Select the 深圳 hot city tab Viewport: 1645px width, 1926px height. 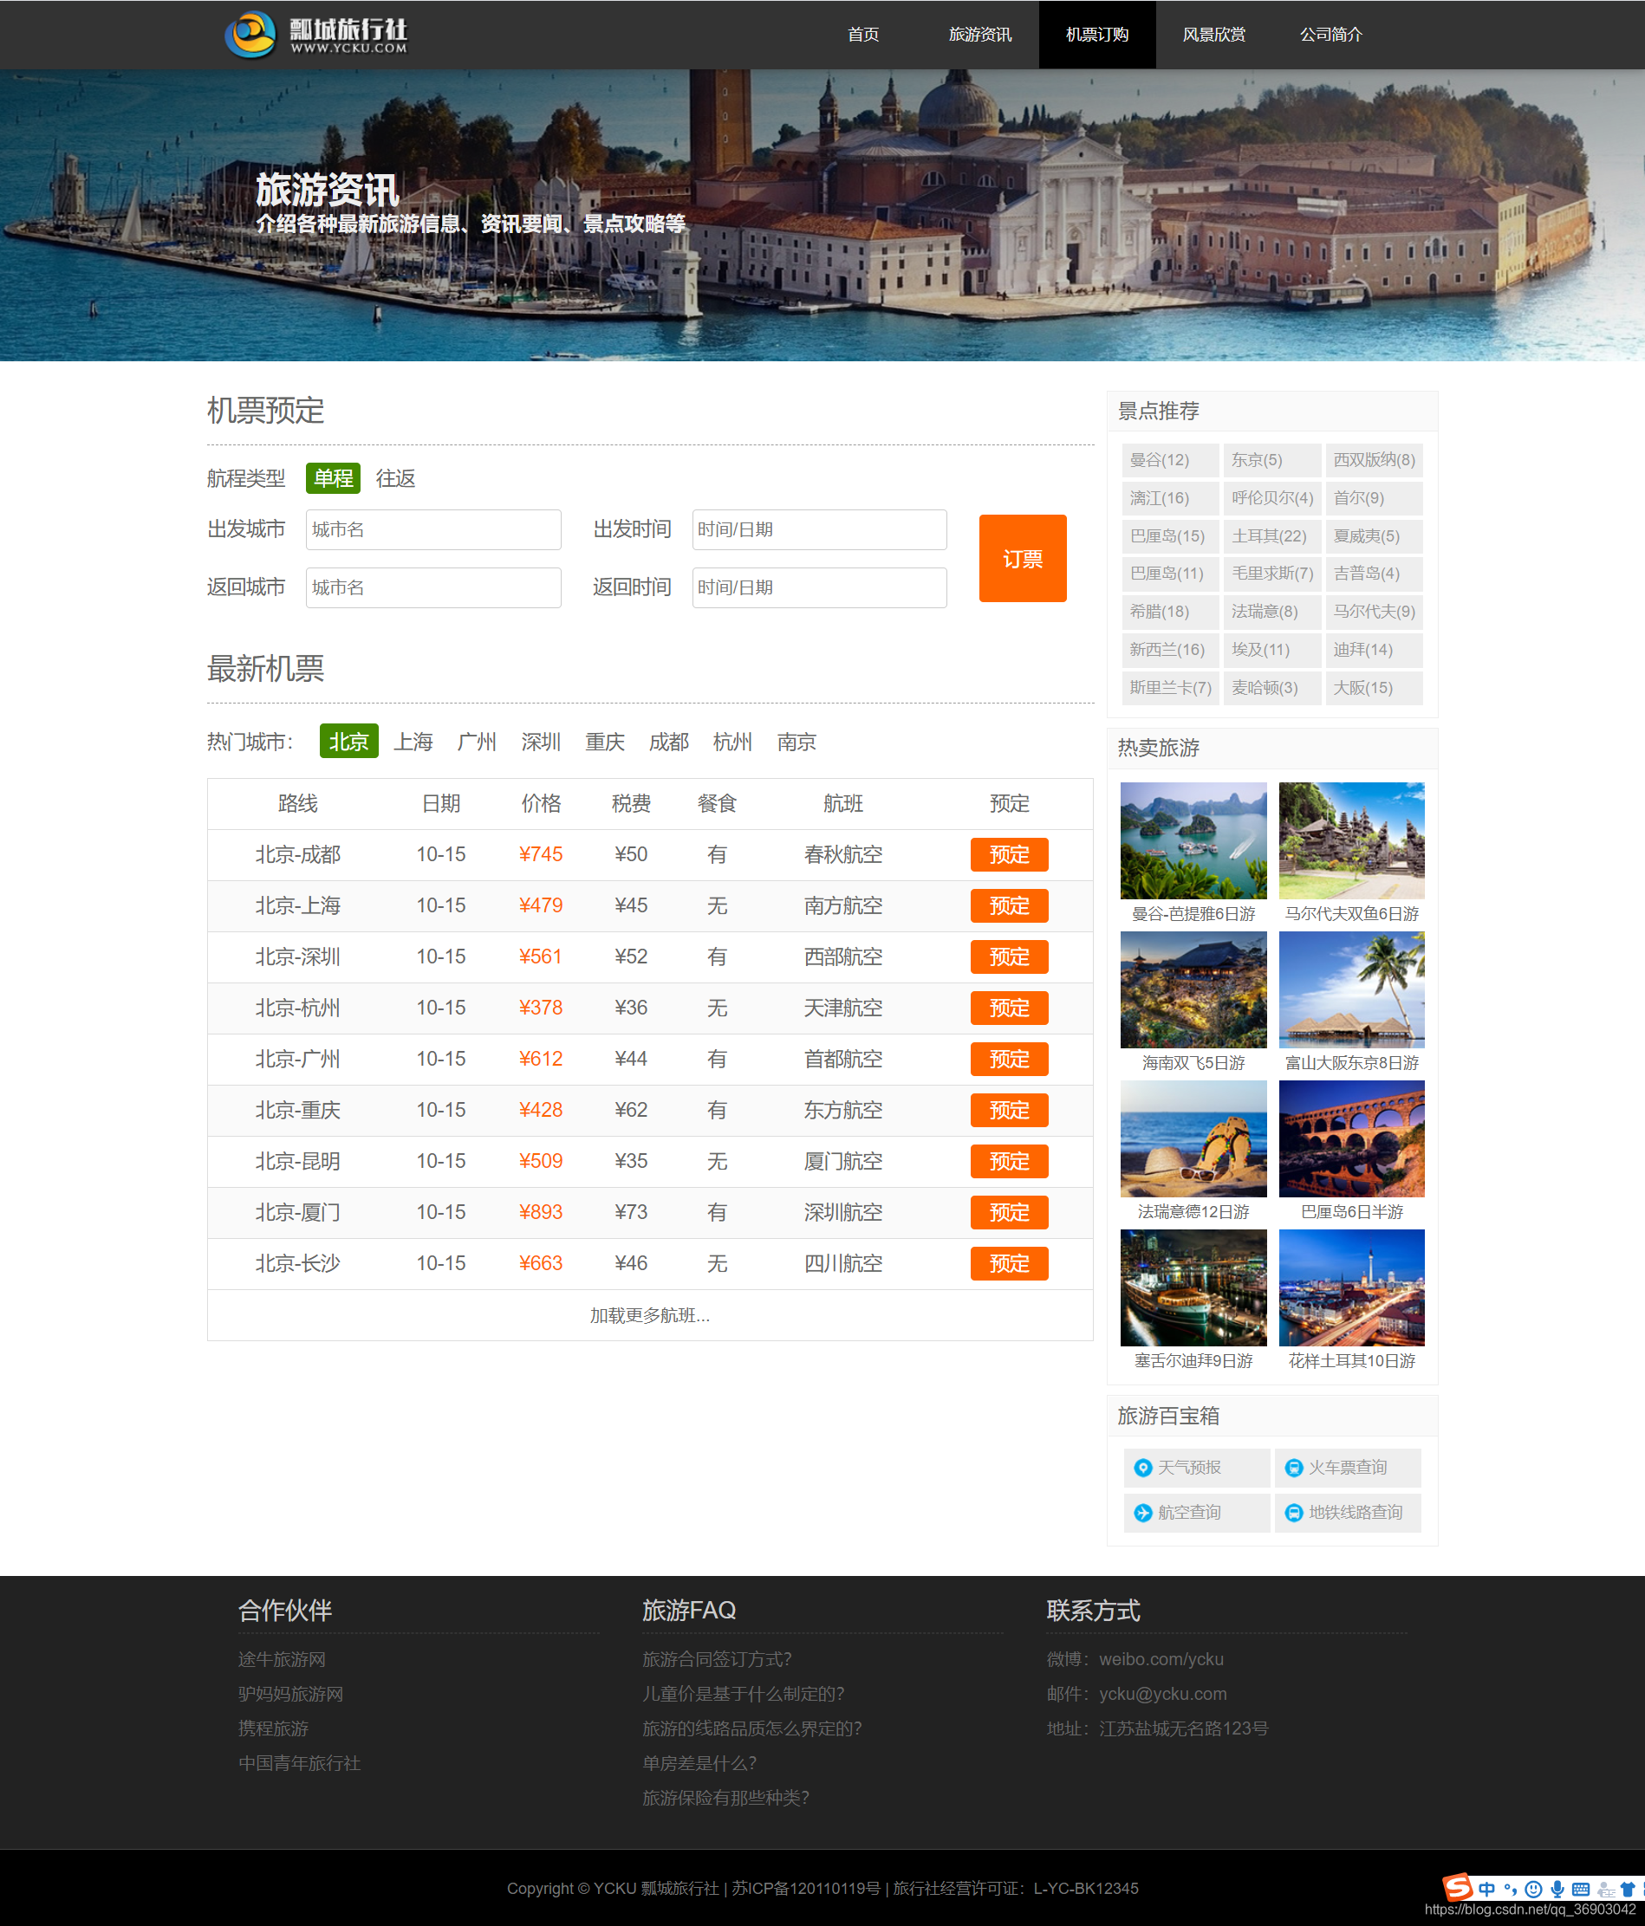tap(540, 741)
